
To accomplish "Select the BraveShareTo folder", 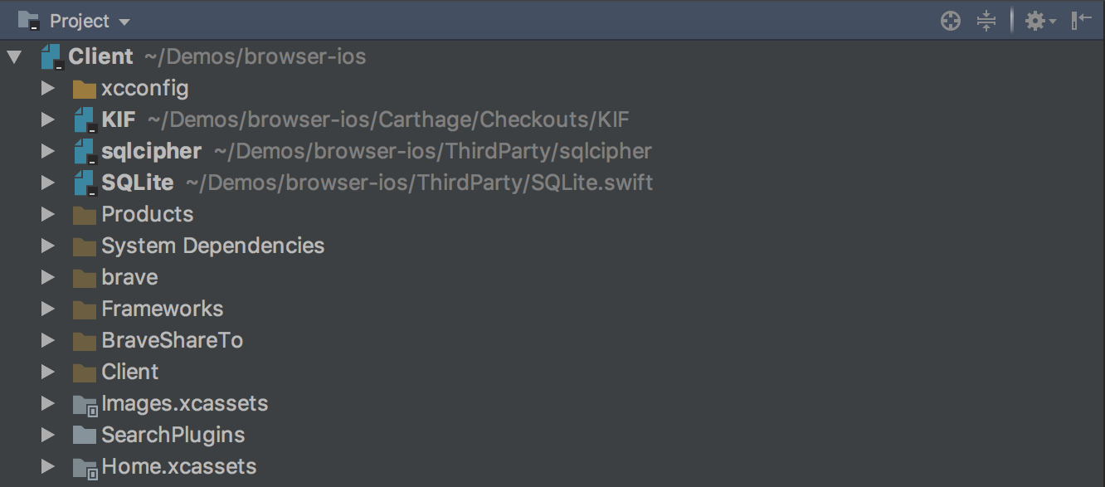I will point(172,341).
